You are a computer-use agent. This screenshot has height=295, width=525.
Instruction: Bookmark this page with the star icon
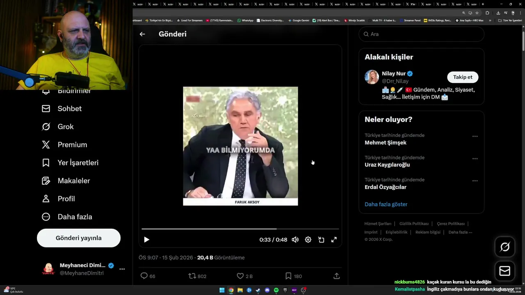477,13
